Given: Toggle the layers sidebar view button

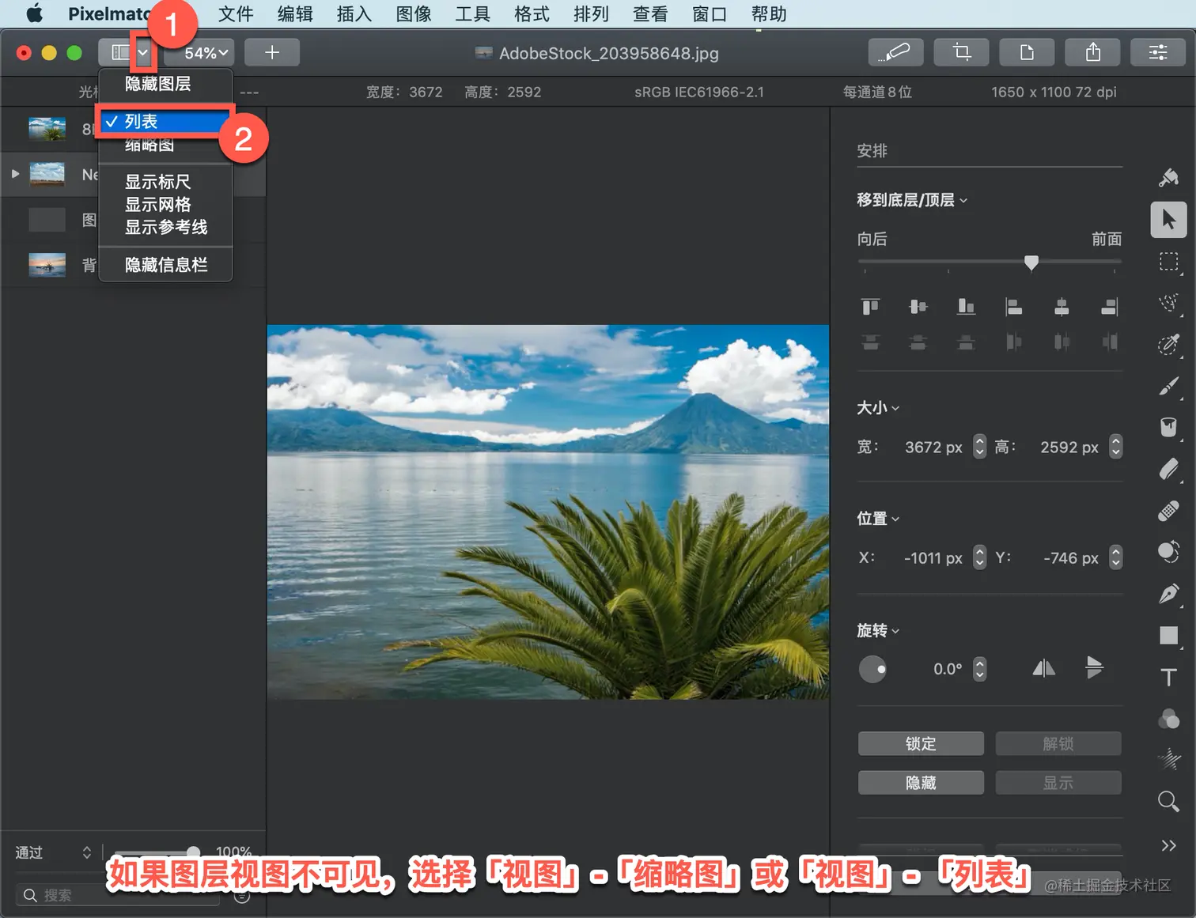Looking at the screenshot, I should click(x=118, y=53).
